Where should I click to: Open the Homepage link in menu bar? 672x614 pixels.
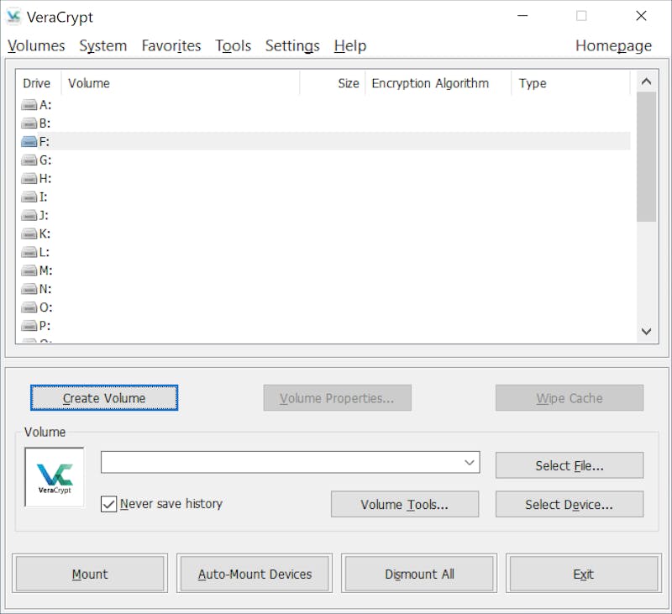pos(613,45)
